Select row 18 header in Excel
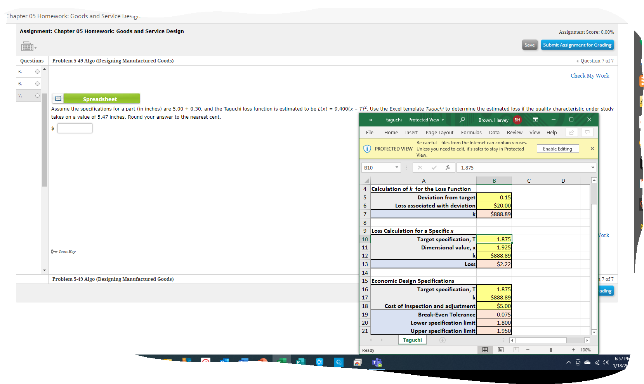Viewport: 644px width, 384px height. 365,306
